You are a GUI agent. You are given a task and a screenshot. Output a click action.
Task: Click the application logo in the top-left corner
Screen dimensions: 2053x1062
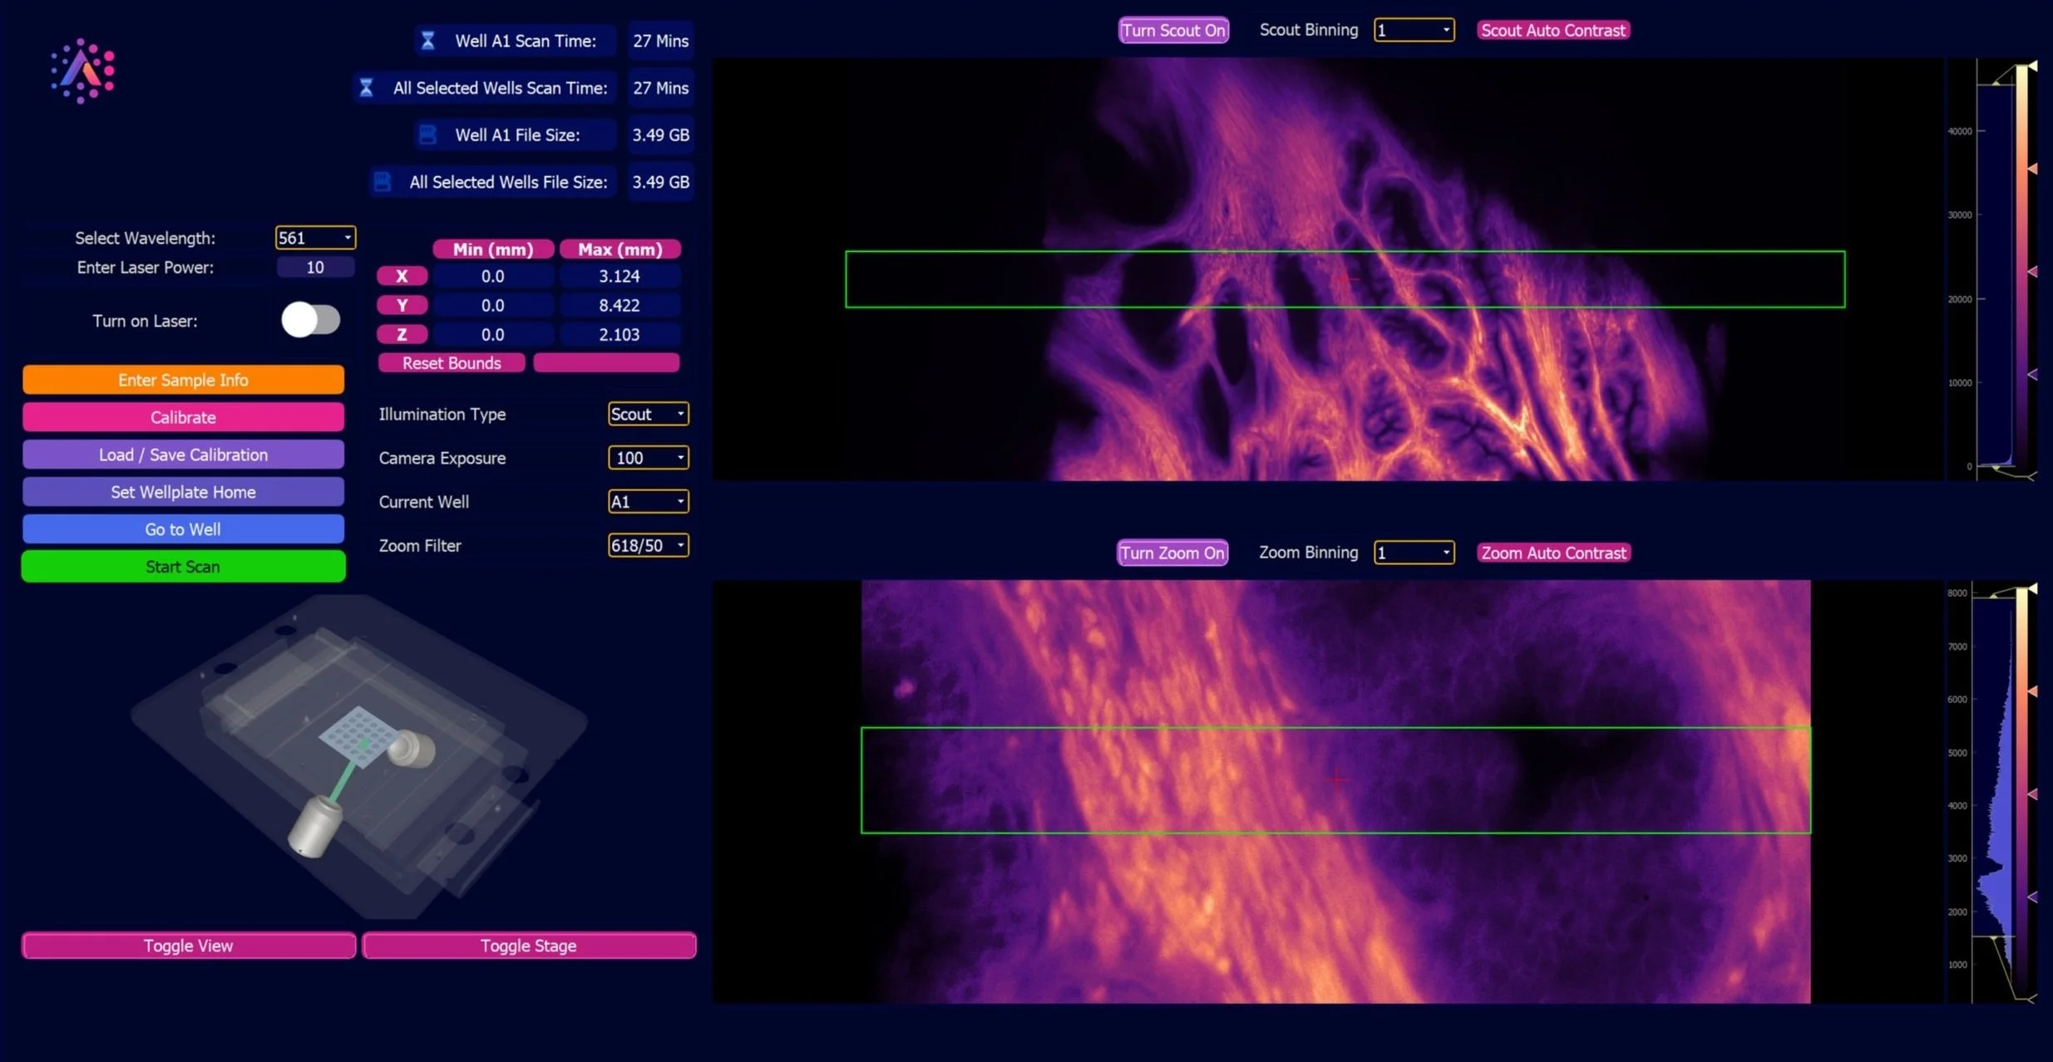point(82,71)
